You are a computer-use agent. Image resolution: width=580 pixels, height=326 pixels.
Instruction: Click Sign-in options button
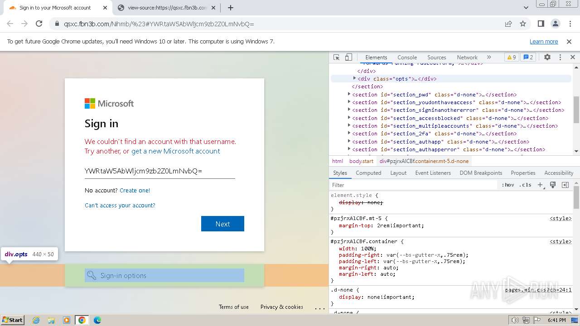click(164, 275)
